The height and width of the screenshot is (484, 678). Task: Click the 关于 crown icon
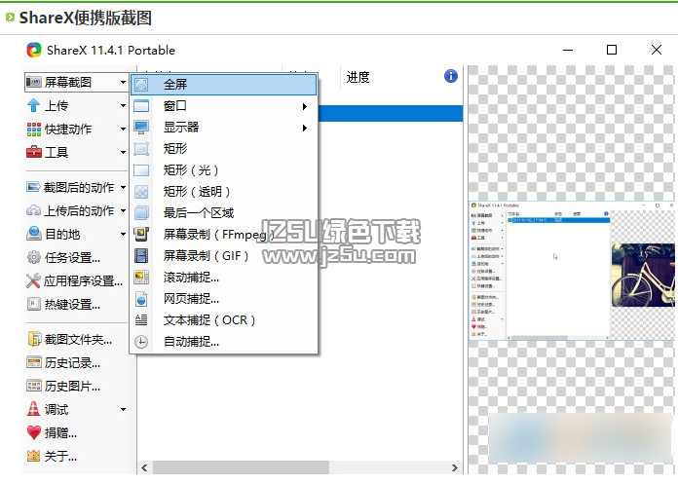coord(33,456)
